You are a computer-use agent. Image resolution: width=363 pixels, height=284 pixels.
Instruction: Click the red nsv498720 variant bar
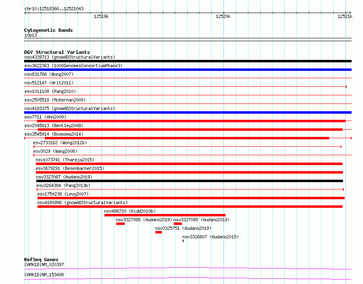point(165,215)
